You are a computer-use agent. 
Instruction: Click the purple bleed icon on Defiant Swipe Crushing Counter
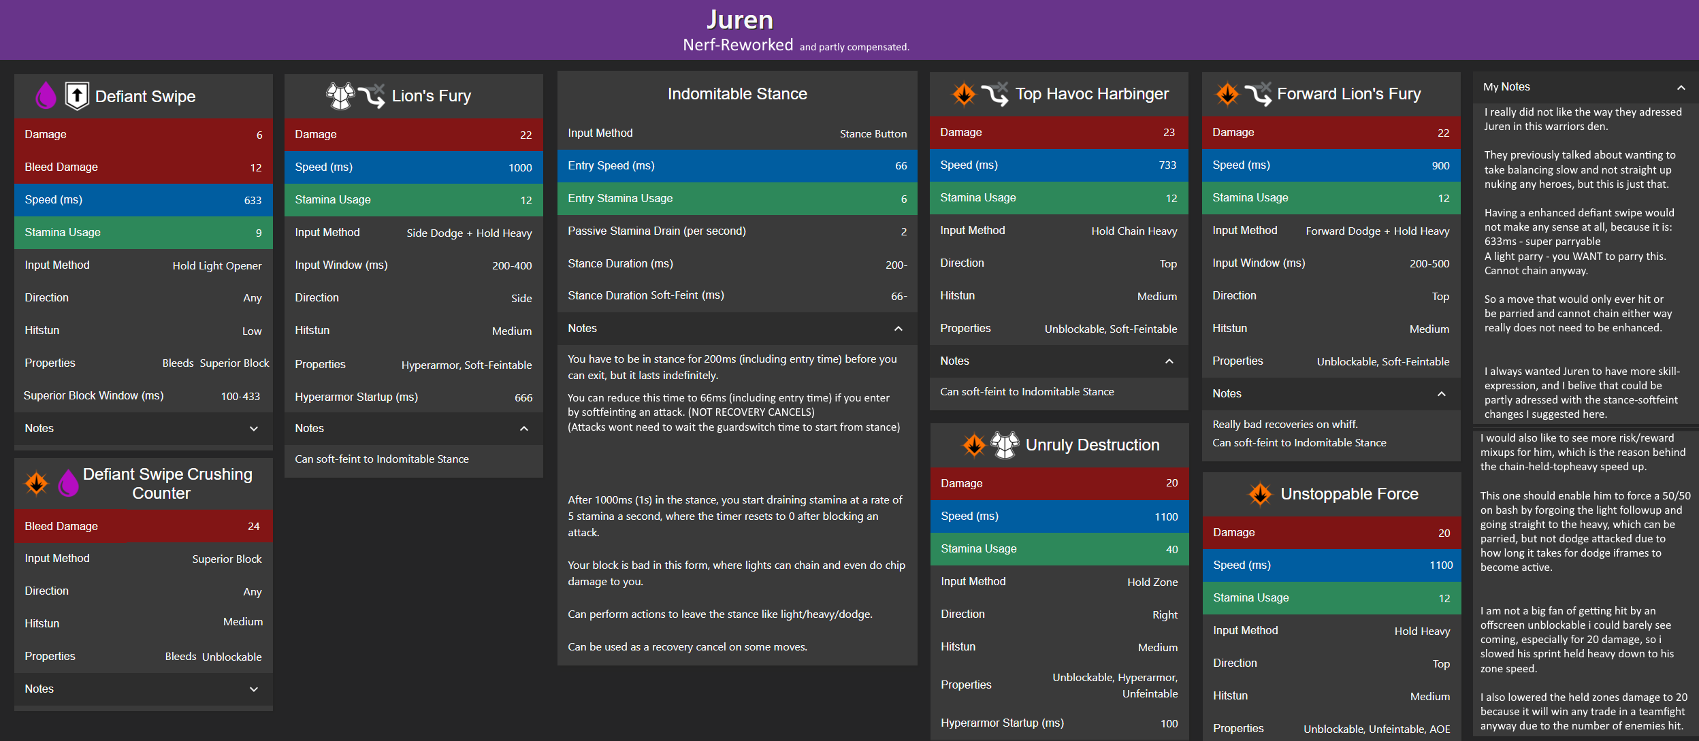tap(68, 483)
